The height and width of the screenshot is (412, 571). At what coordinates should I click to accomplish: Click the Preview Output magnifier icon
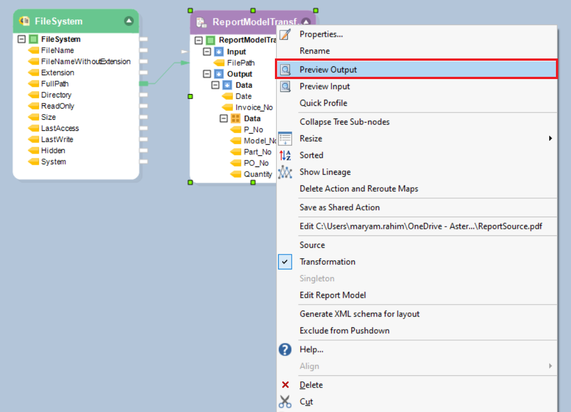(x=285, y=70)
